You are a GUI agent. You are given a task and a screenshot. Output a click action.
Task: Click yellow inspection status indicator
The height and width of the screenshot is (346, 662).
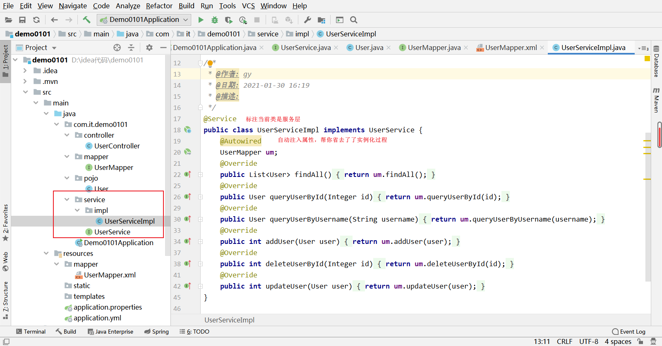(647, 59)
